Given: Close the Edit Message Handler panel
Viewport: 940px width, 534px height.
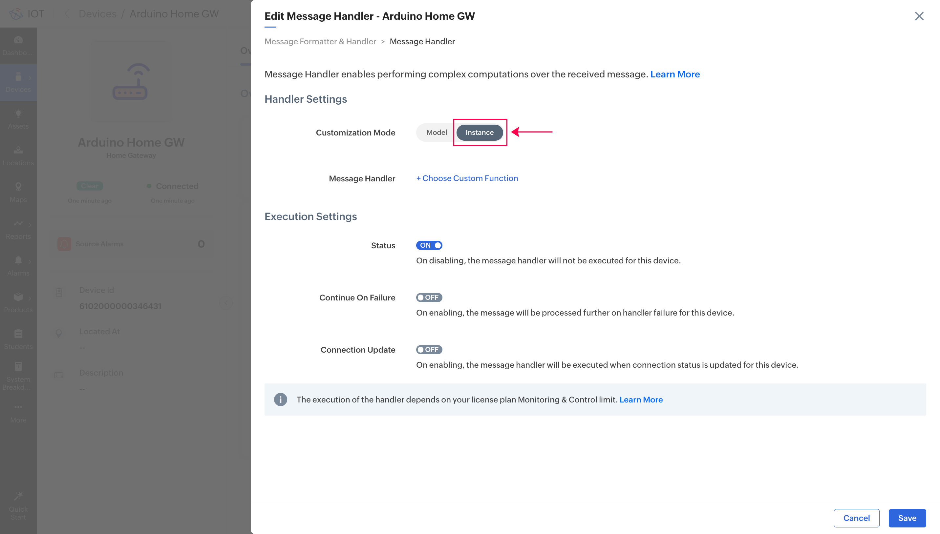Looking at the screenshot, I should tap(919, 16).
